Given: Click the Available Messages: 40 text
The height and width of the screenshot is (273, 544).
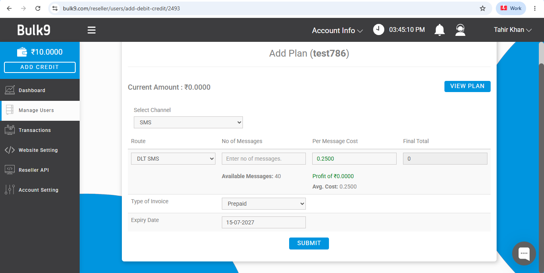Looking at the screenshot, I should click(251, 176).
